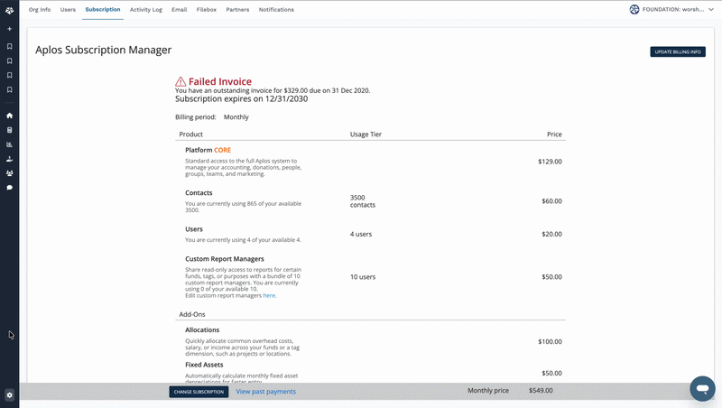Click the 'Add-Ons' section heading
Viewport: 722px width, 408px height.
[x=192, y=314]
